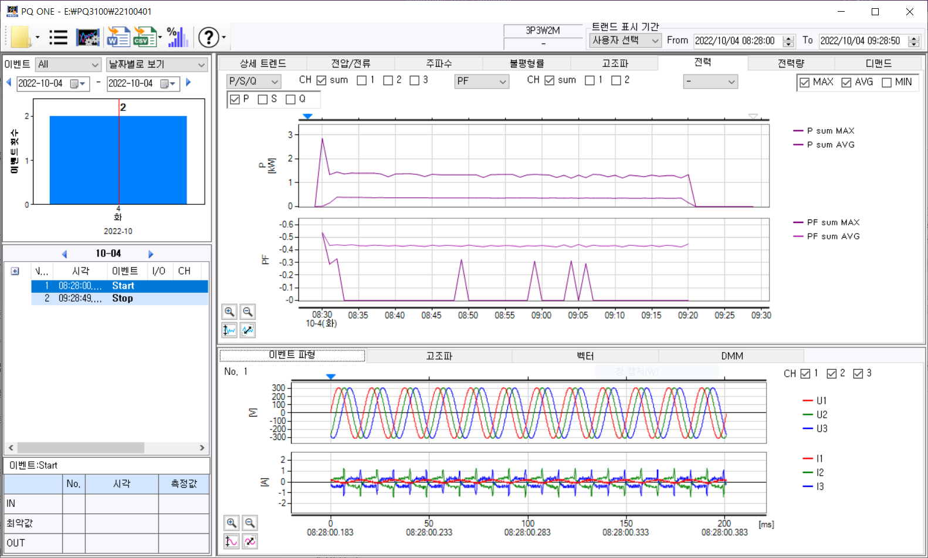Click From datetime field 08:28:00
The width and height of the screenshot is (928, 558).
738,41
